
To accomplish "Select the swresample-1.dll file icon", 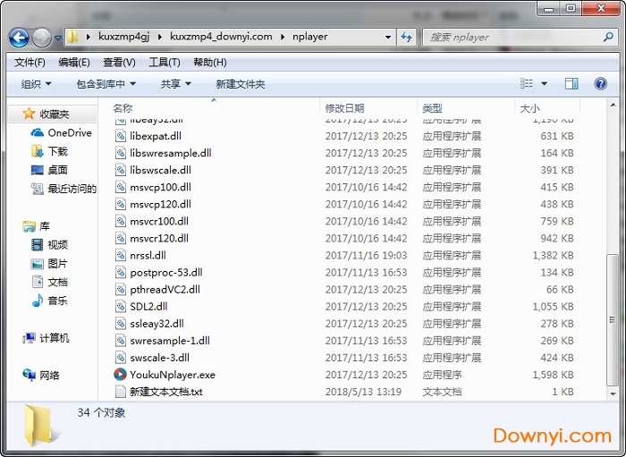I will pos(121,341).
